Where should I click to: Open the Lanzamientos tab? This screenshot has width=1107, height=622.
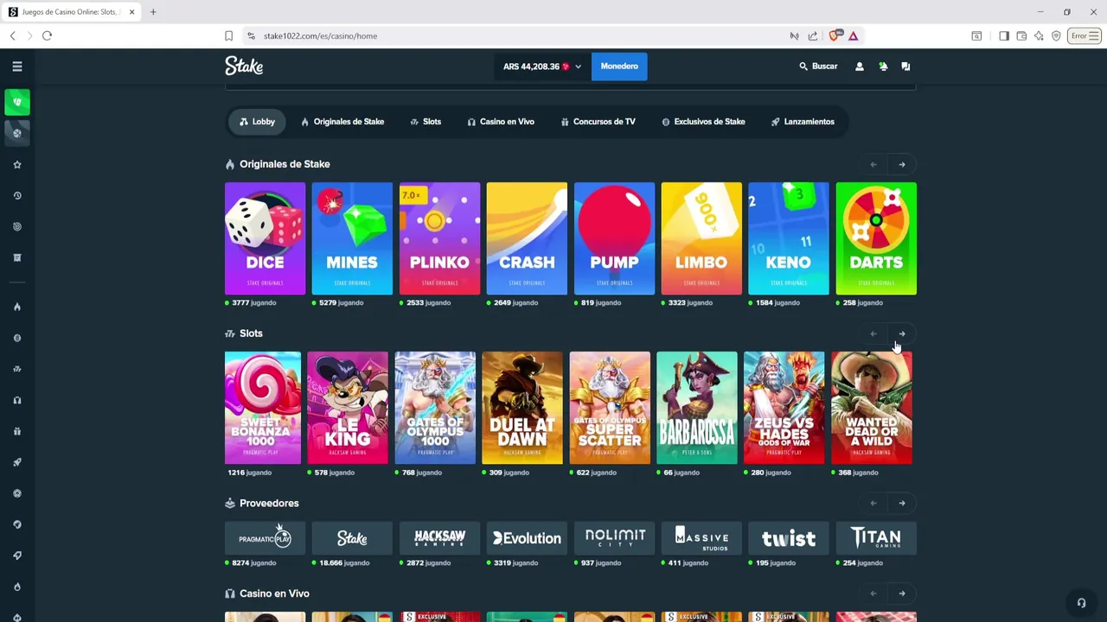pos(803,122)
